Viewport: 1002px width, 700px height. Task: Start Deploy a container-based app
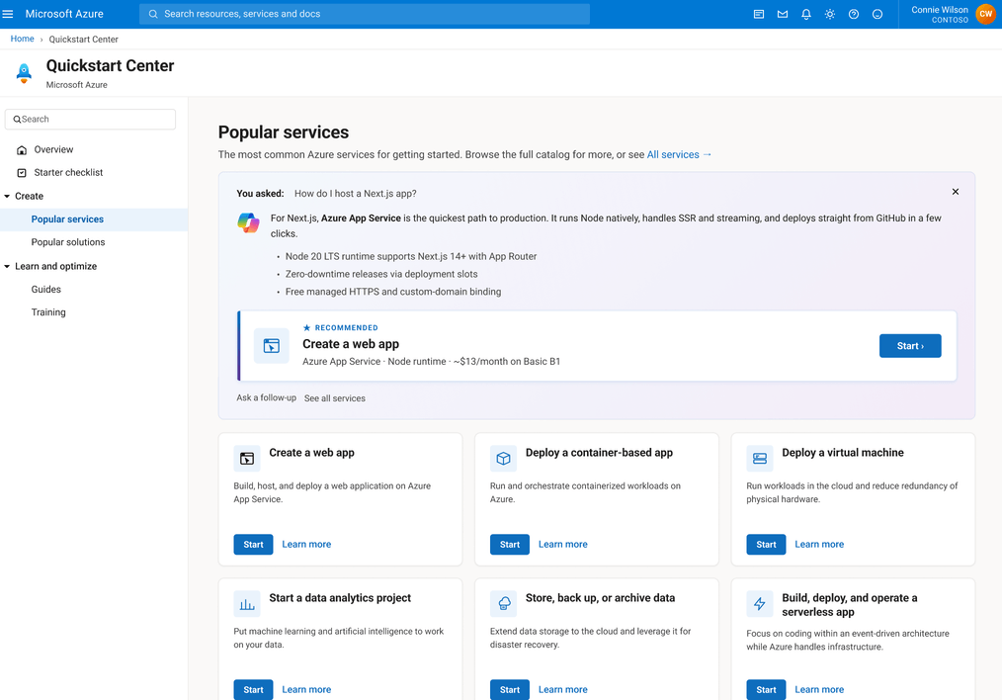(x=509, y=545)
